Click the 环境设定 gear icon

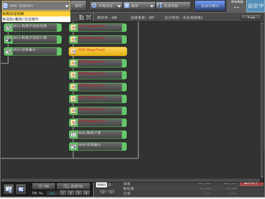coord(94,6)
